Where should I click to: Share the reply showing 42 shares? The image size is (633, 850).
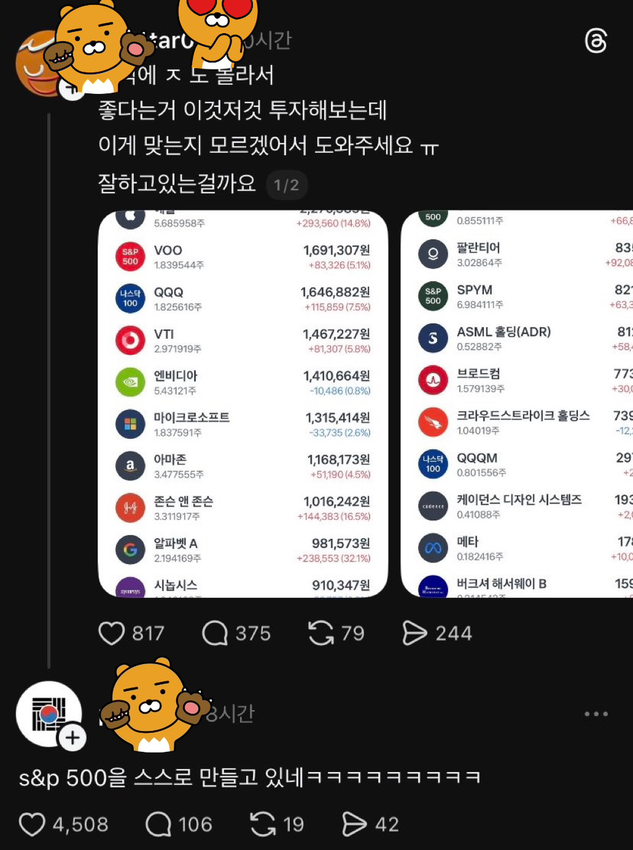pyautogui.click(x=355, y=824)
